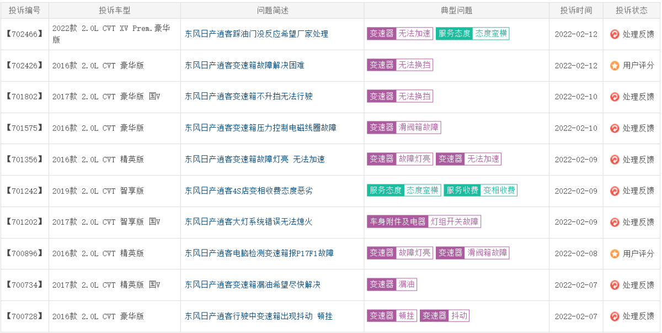The width and height of the screenshot is (662, 333).
Task: Open complaint 东风日产逍客变速箱故障解决困难
Action: click(x=244, y=65)
